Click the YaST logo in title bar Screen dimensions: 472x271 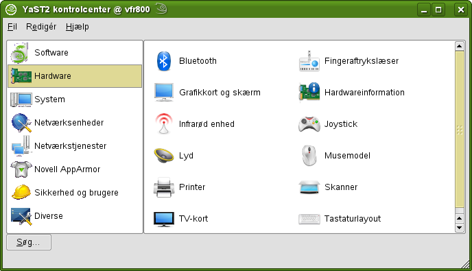coord(11,10)
